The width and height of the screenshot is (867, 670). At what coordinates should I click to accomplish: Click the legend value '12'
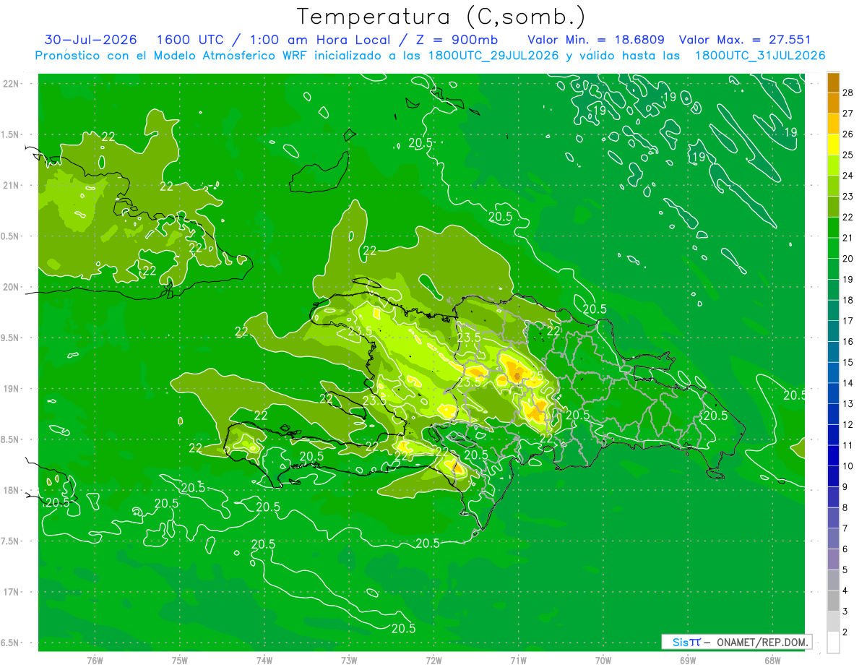click(x=848, y=424)
